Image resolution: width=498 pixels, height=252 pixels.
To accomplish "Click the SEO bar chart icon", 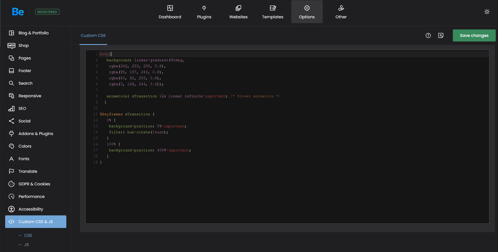I will coord(11,108).
